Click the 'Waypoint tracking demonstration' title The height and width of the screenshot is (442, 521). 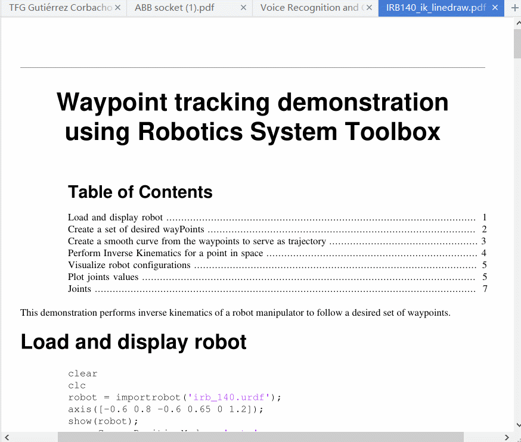coord(253,117)
